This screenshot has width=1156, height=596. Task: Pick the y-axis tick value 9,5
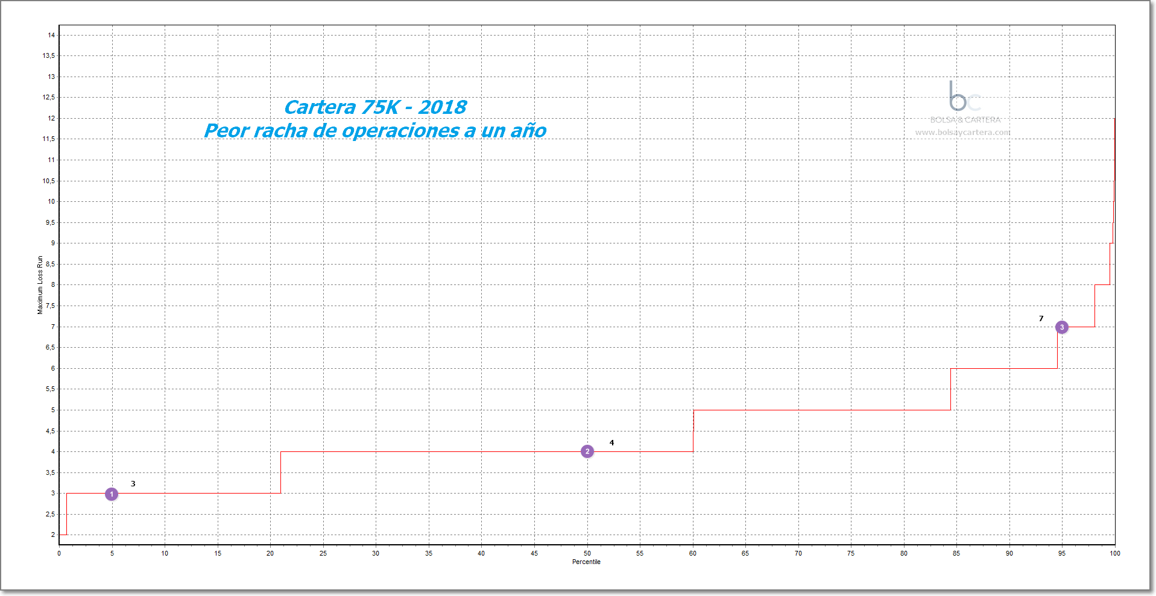pyautogui.click(x=50, y=222)
